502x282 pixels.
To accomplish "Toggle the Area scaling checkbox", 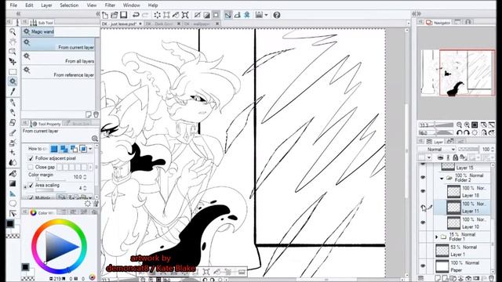I will click(31, 185).
